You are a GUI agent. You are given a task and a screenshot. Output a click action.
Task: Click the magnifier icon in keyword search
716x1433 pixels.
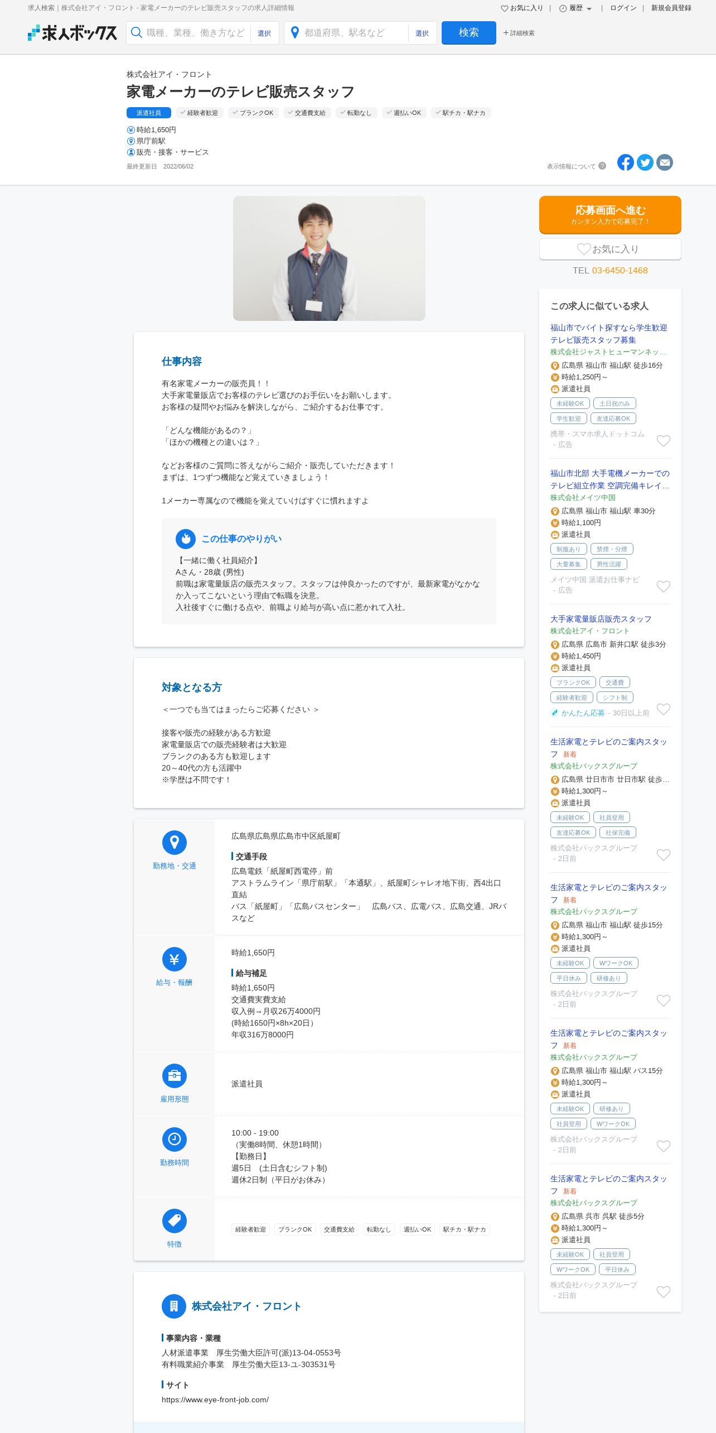(x=136, y=33)
